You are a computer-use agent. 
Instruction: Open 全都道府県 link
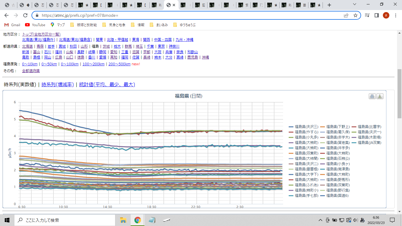pos(31,71)
